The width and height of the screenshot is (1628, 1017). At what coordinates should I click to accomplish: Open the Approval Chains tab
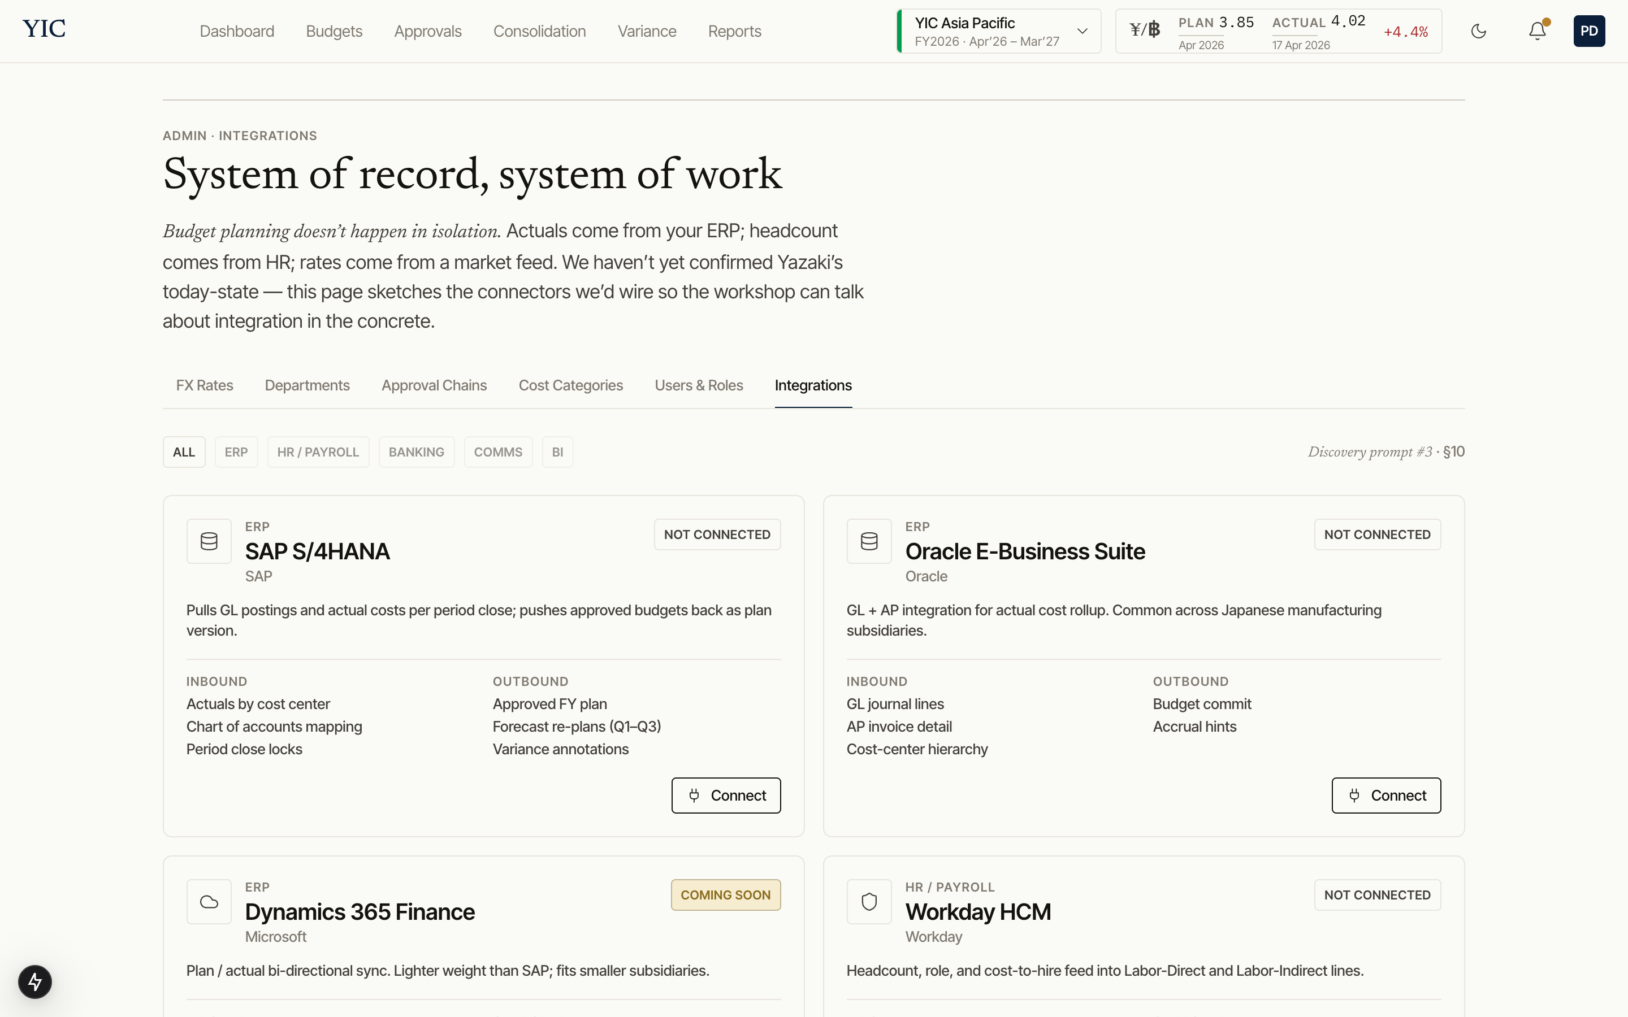434,385
